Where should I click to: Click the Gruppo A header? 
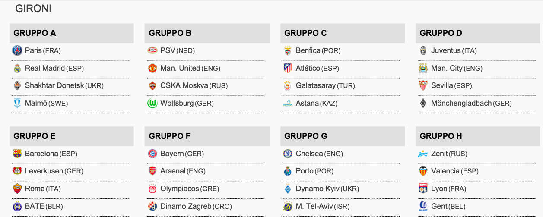coord(72,33)
